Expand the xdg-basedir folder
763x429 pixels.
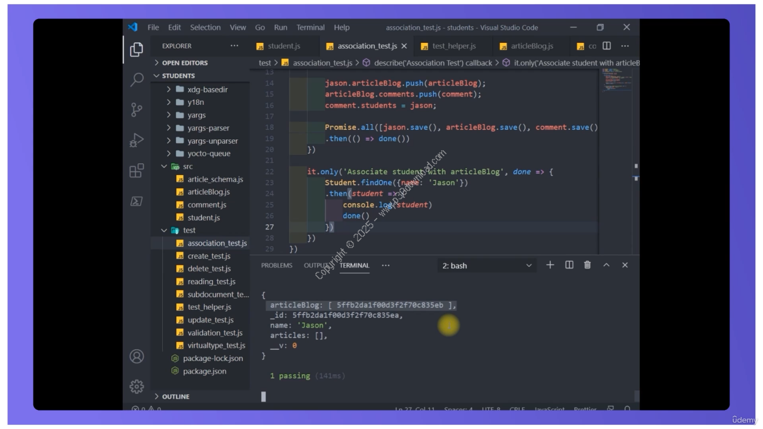[200, 89]
